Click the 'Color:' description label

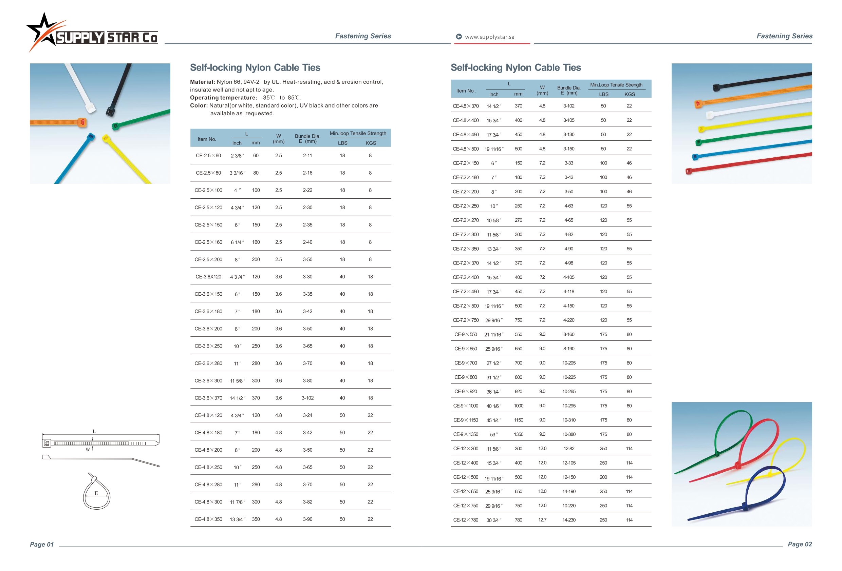(199, 106)
